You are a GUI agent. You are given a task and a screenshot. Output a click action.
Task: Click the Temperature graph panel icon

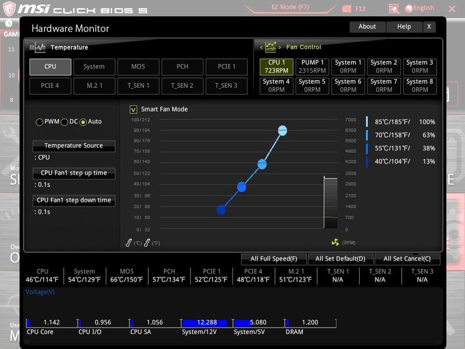pyautogui.click(x=40, y=47)
